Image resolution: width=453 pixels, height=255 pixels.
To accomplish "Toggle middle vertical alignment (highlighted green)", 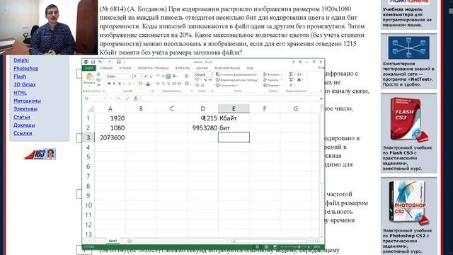I will click(x=168, y=76).
